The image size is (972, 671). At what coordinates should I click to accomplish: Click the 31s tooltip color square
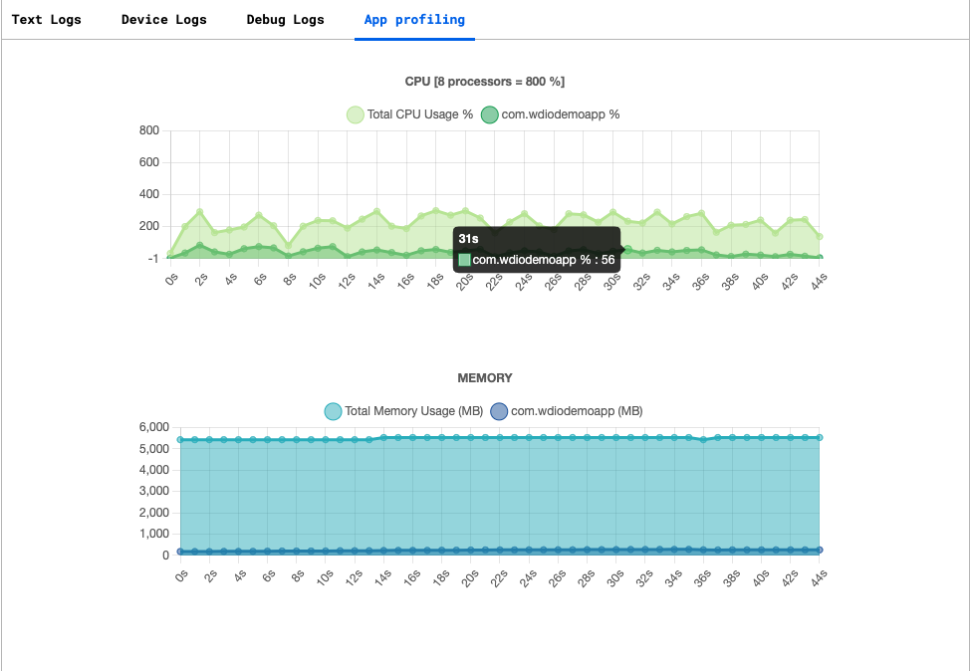(464, 260)
